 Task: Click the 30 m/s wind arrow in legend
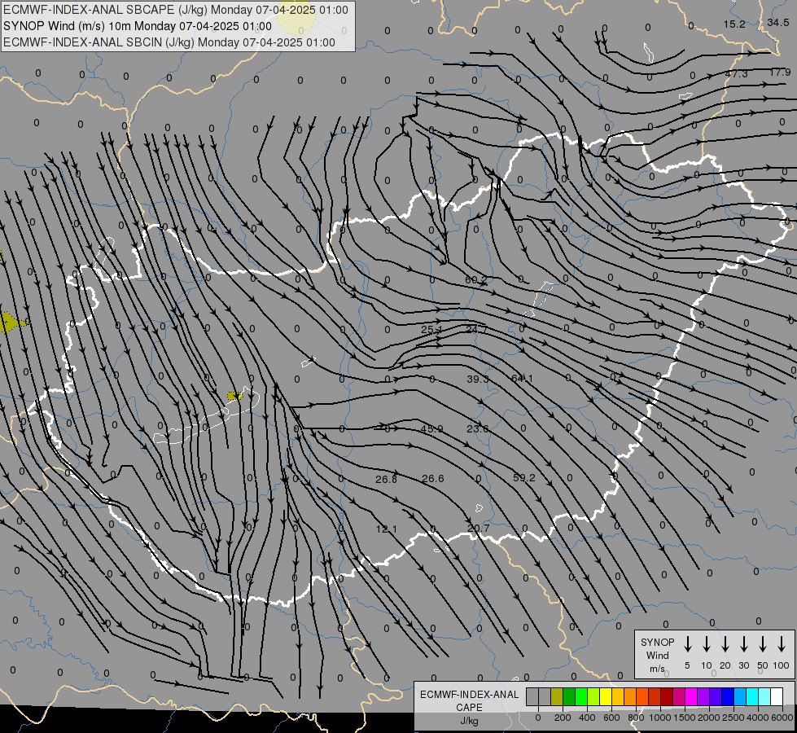pos(744,644)
